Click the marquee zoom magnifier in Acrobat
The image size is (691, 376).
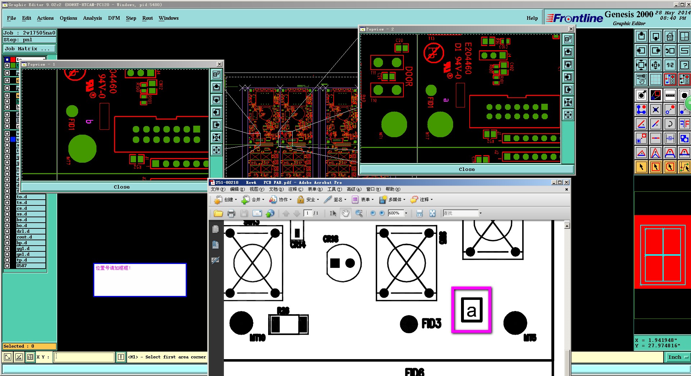(x=359, y=213)
